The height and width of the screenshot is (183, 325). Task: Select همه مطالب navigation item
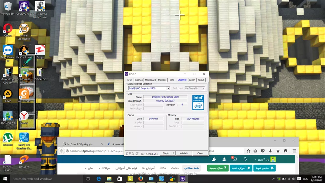pos(191,168)
